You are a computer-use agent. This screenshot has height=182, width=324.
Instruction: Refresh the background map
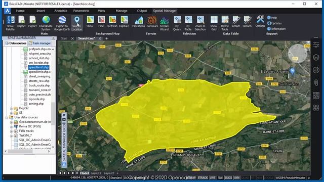coord(112,20)
